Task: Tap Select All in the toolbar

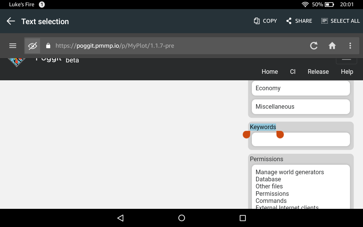Action: tap(340, 21)
